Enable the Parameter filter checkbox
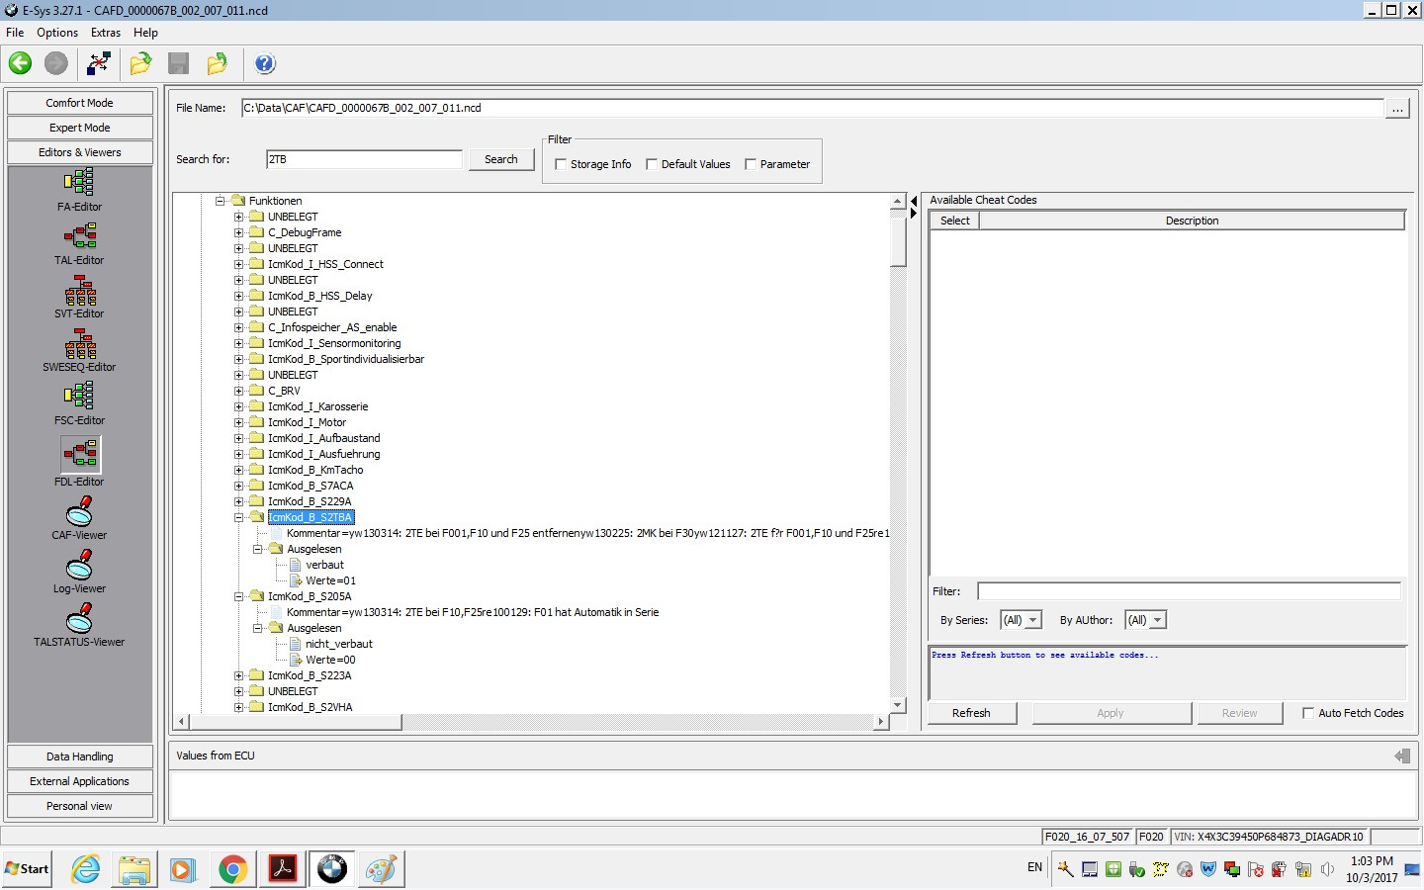This screenshot has height=890, width=1424. coord(751,165)
